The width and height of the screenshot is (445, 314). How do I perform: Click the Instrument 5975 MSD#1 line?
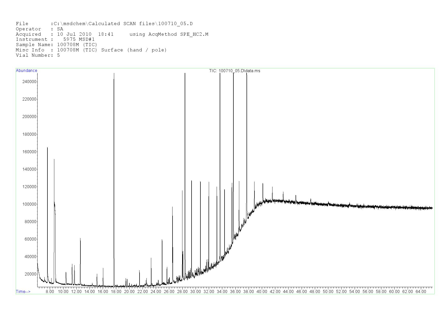pos(55,40)
